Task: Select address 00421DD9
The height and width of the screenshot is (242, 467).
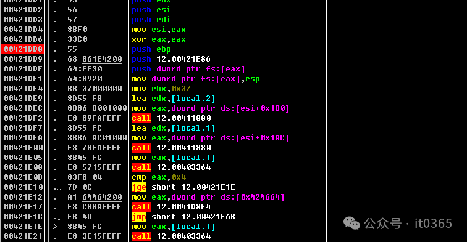Action: (x=23, y=58)
